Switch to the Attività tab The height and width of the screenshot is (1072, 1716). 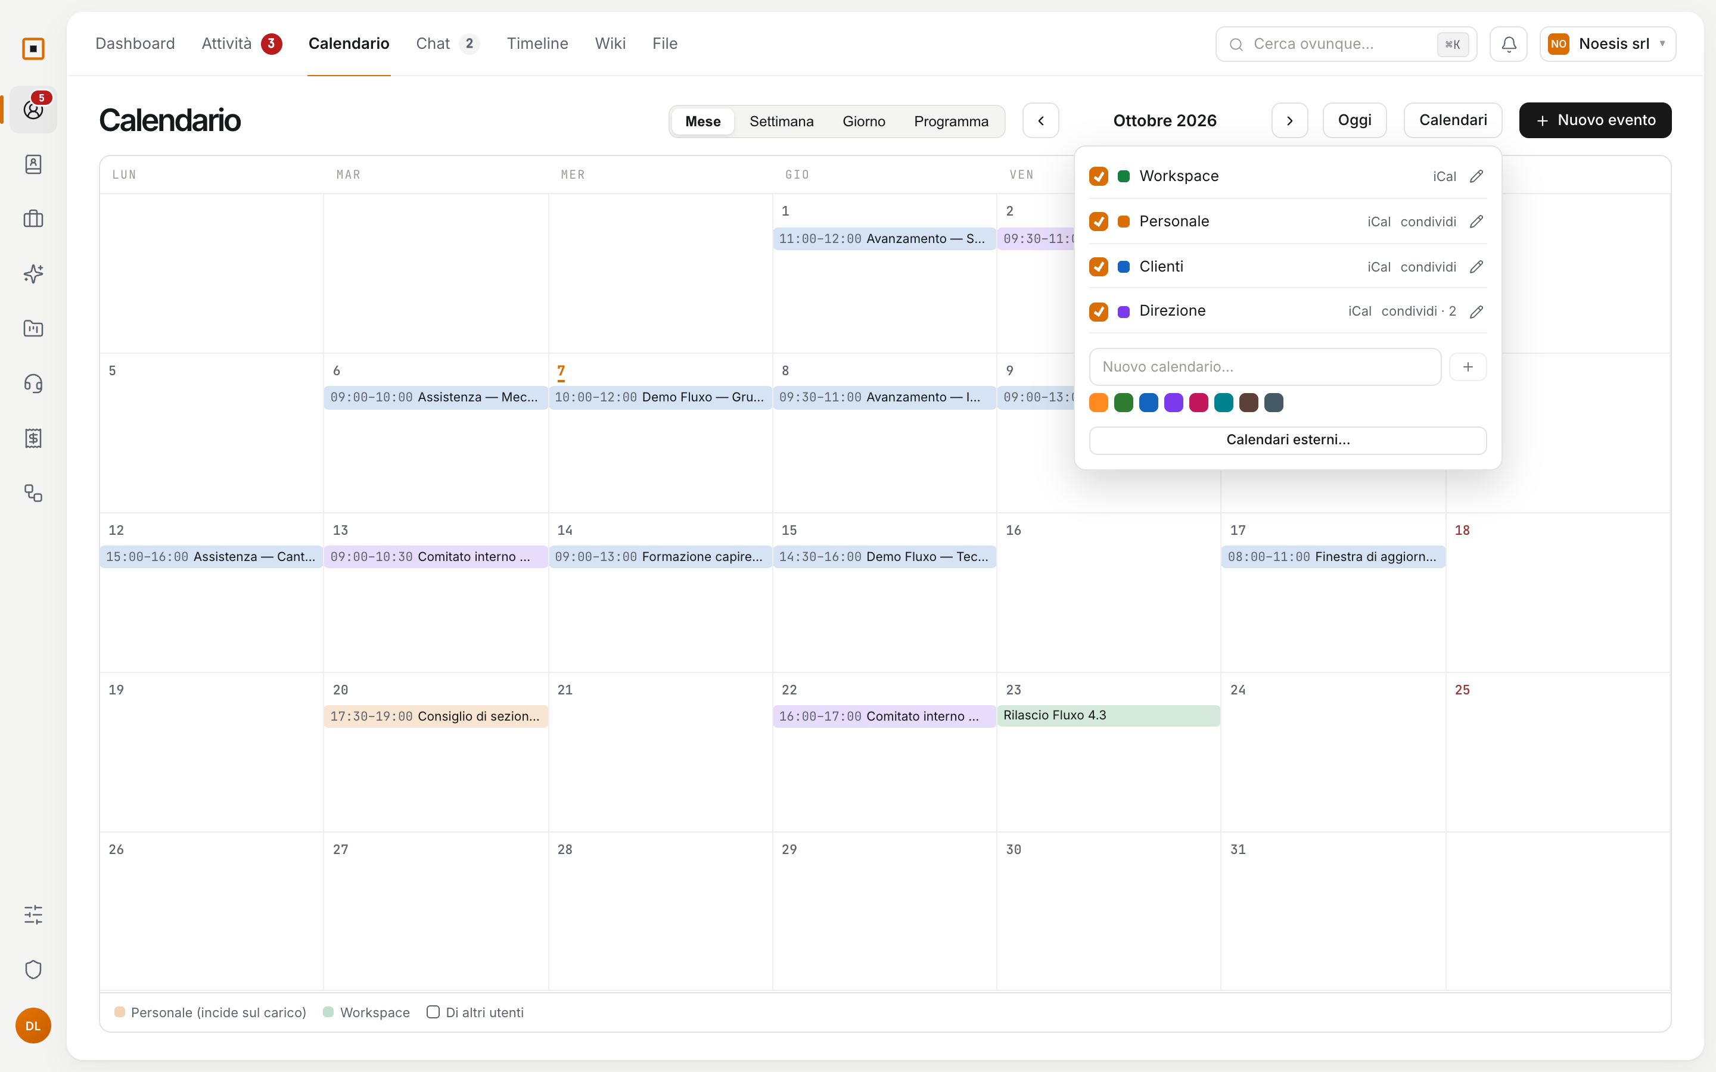pos(241,44)
